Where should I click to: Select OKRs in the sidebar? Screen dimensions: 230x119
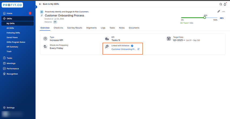tap(17, 19)
